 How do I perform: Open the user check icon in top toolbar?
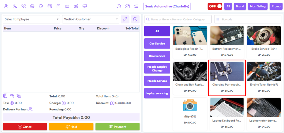pos(6,6)
